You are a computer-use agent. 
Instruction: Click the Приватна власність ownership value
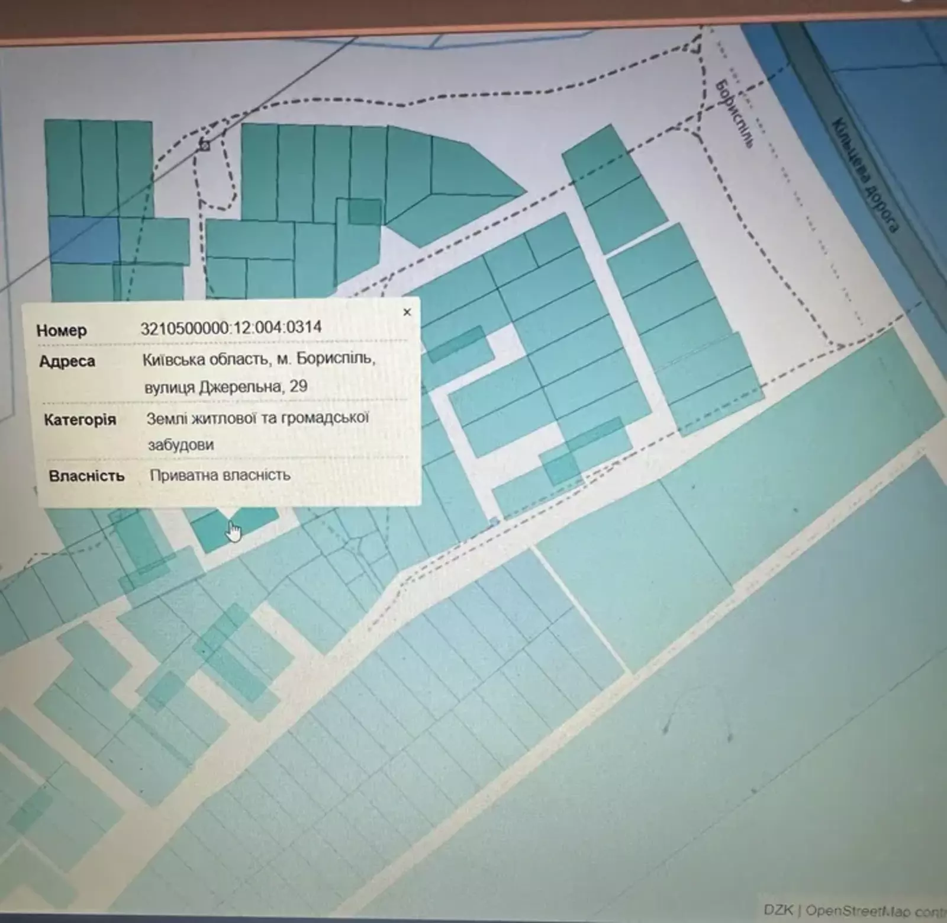(220, 475)
